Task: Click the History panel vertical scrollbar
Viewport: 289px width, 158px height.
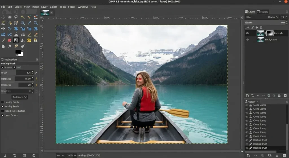Action: tap(287, 137)
